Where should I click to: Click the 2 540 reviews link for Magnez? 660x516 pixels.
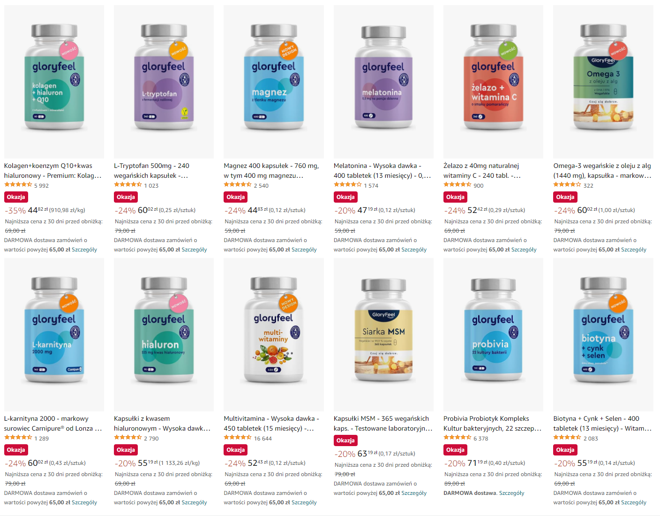(x=261, y=186)
